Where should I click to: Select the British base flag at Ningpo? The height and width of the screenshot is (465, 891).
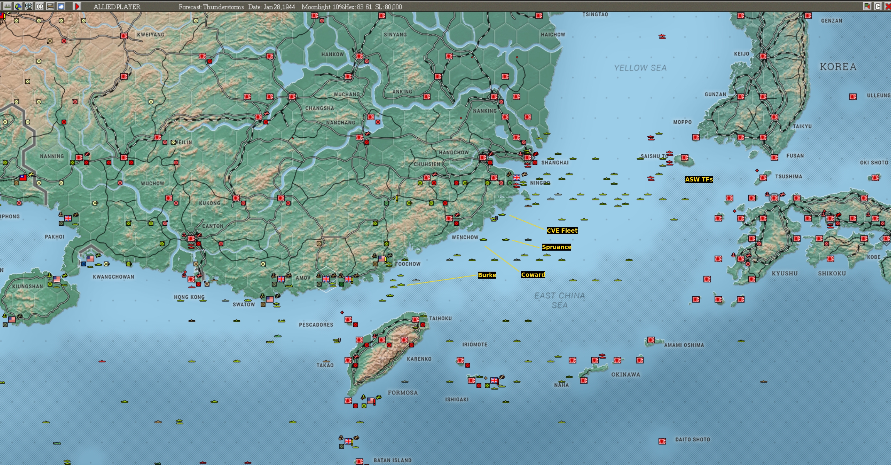tap(516, 178)
